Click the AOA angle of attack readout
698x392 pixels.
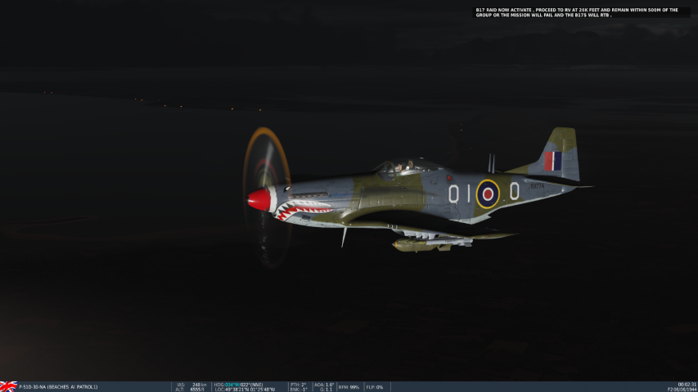[x=324, y=384]
